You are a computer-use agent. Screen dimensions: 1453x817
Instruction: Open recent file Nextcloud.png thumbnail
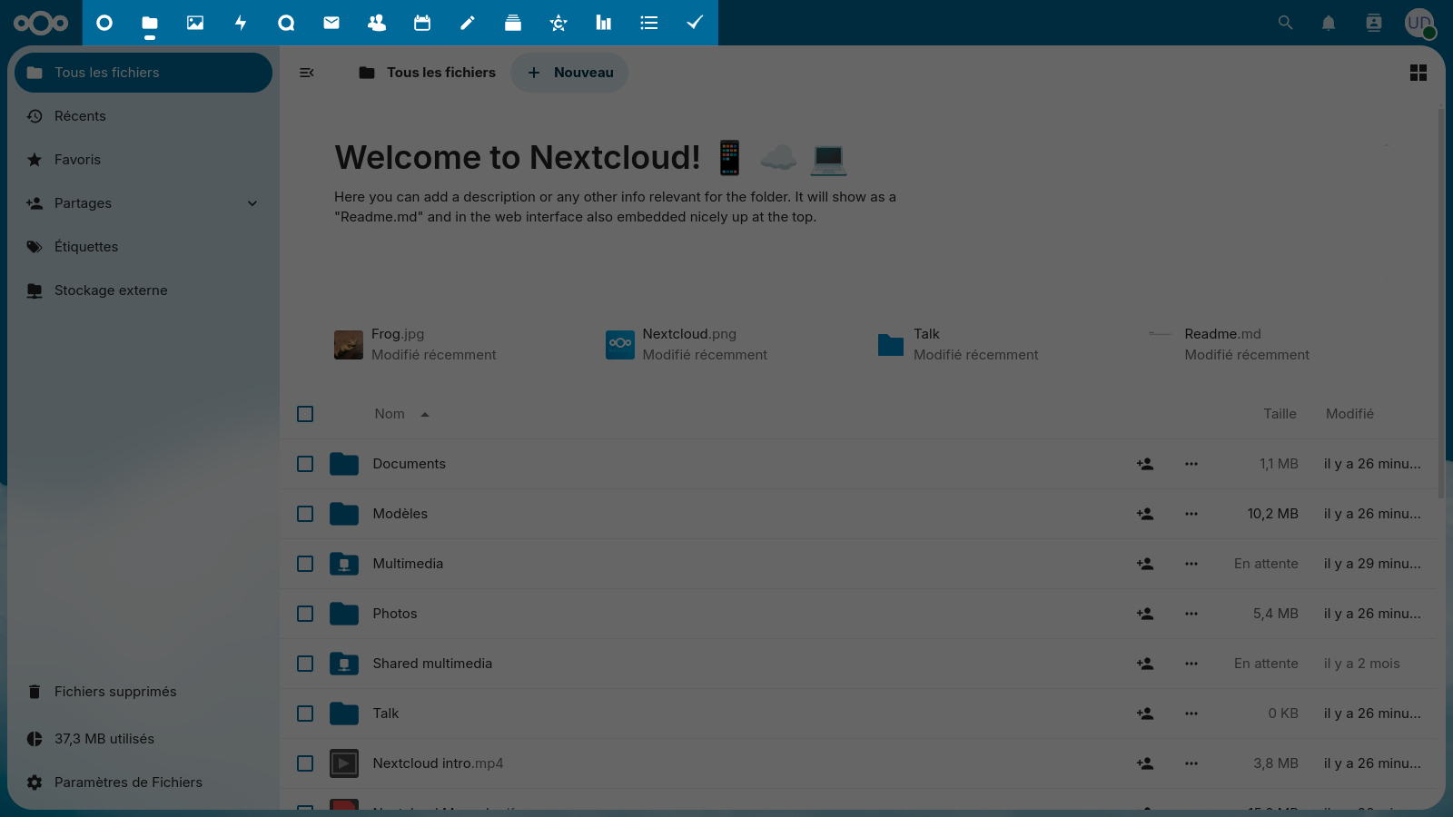[x=620, y=345]
